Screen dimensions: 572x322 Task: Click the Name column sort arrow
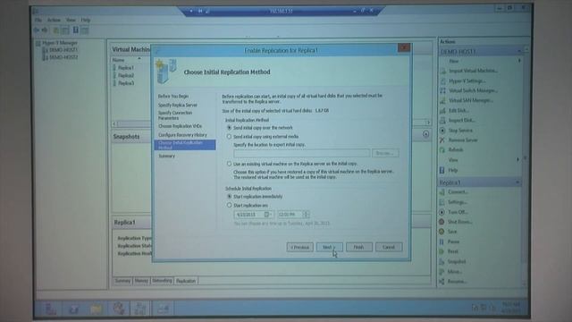pyautogui.click(x=139, y=59)
